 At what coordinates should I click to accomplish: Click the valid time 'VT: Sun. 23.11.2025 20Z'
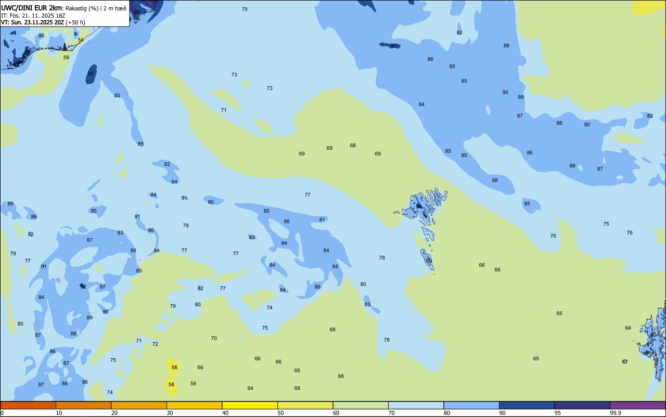(x=32, y=22)
